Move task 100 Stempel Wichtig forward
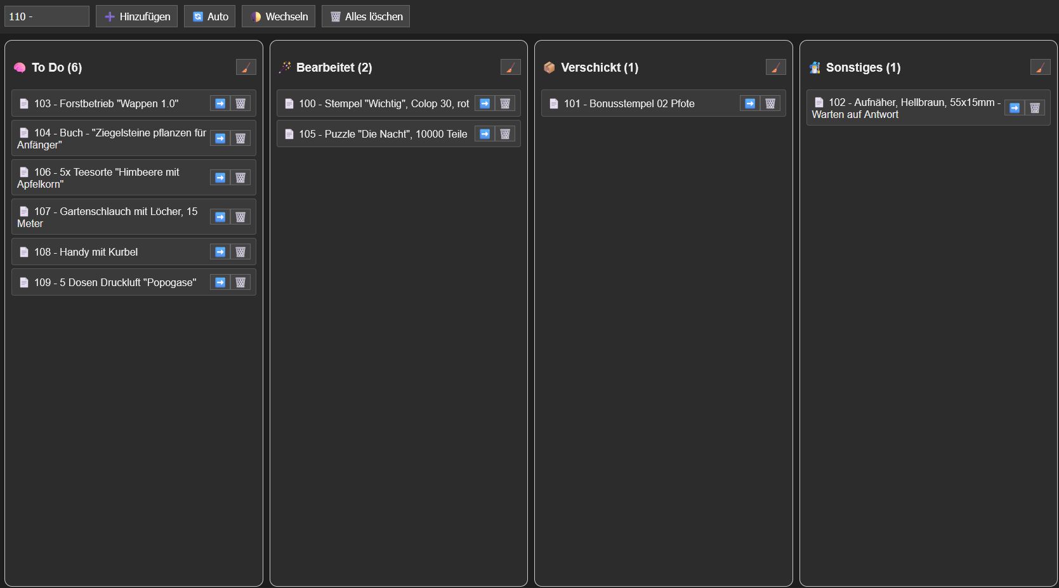Viewport: 1059px width, 588px height. (485, 103)
